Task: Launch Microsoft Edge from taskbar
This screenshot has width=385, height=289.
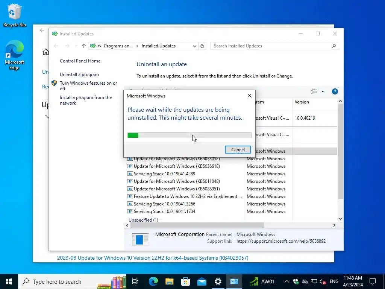Action: pyautogui.click(x=153, y=281)
